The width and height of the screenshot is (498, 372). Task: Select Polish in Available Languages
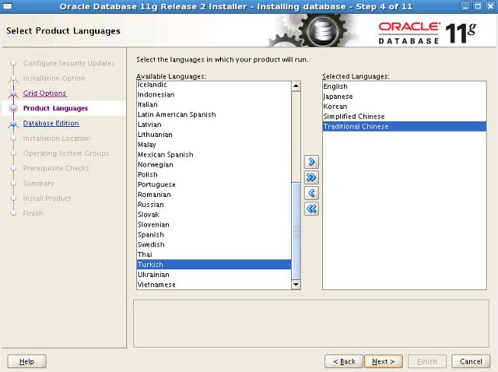(214, 175)
